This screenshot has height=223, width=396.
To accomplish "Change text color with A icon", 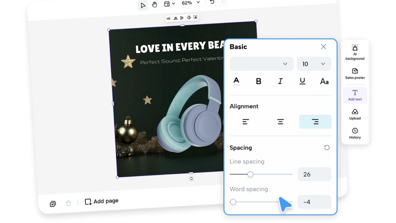I will click(x=236, y=81).
